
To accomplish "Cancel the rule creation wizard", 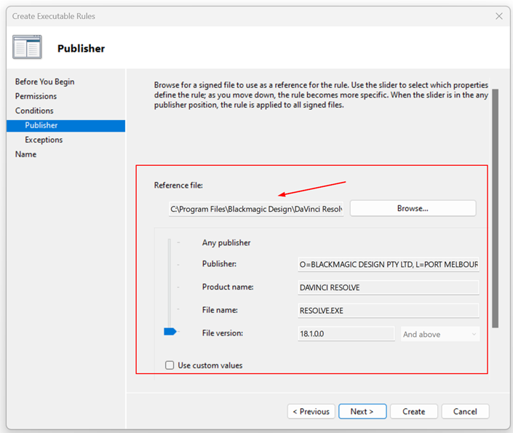I will [x=465, y=411].
